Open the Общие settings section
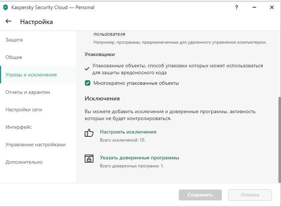 coord(14,57)
